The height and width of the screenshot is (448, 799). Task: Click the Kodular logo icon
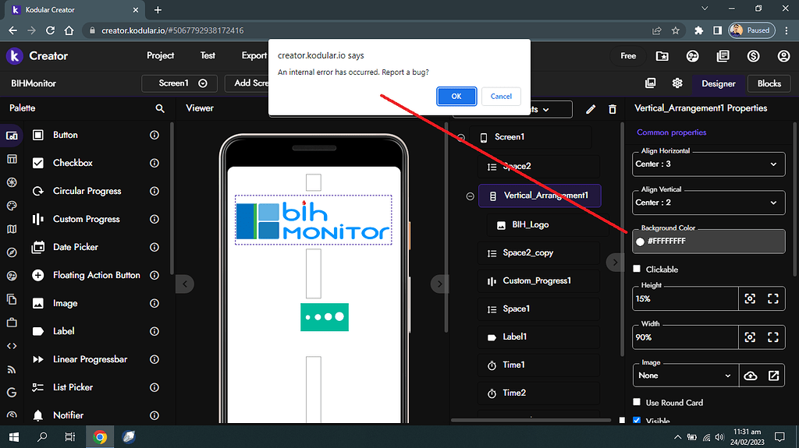click(15, 56)
